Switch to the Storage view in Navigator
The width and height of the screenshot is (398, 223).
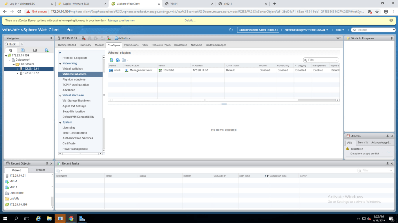tap(35, 50)
